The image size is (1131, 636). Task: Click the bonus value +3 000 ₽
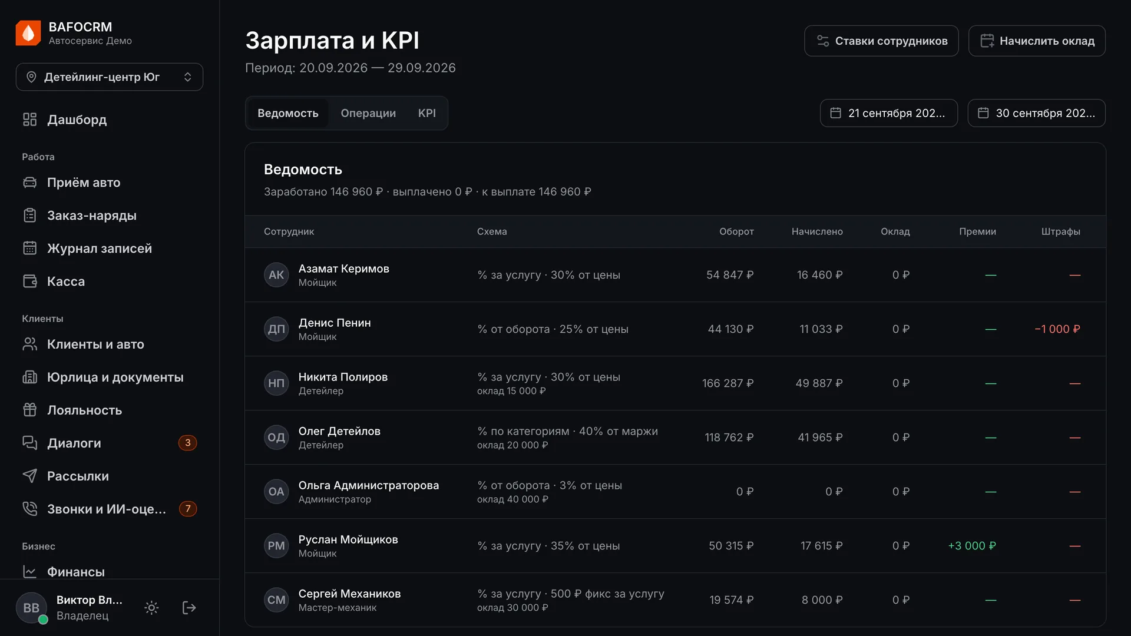972,546
